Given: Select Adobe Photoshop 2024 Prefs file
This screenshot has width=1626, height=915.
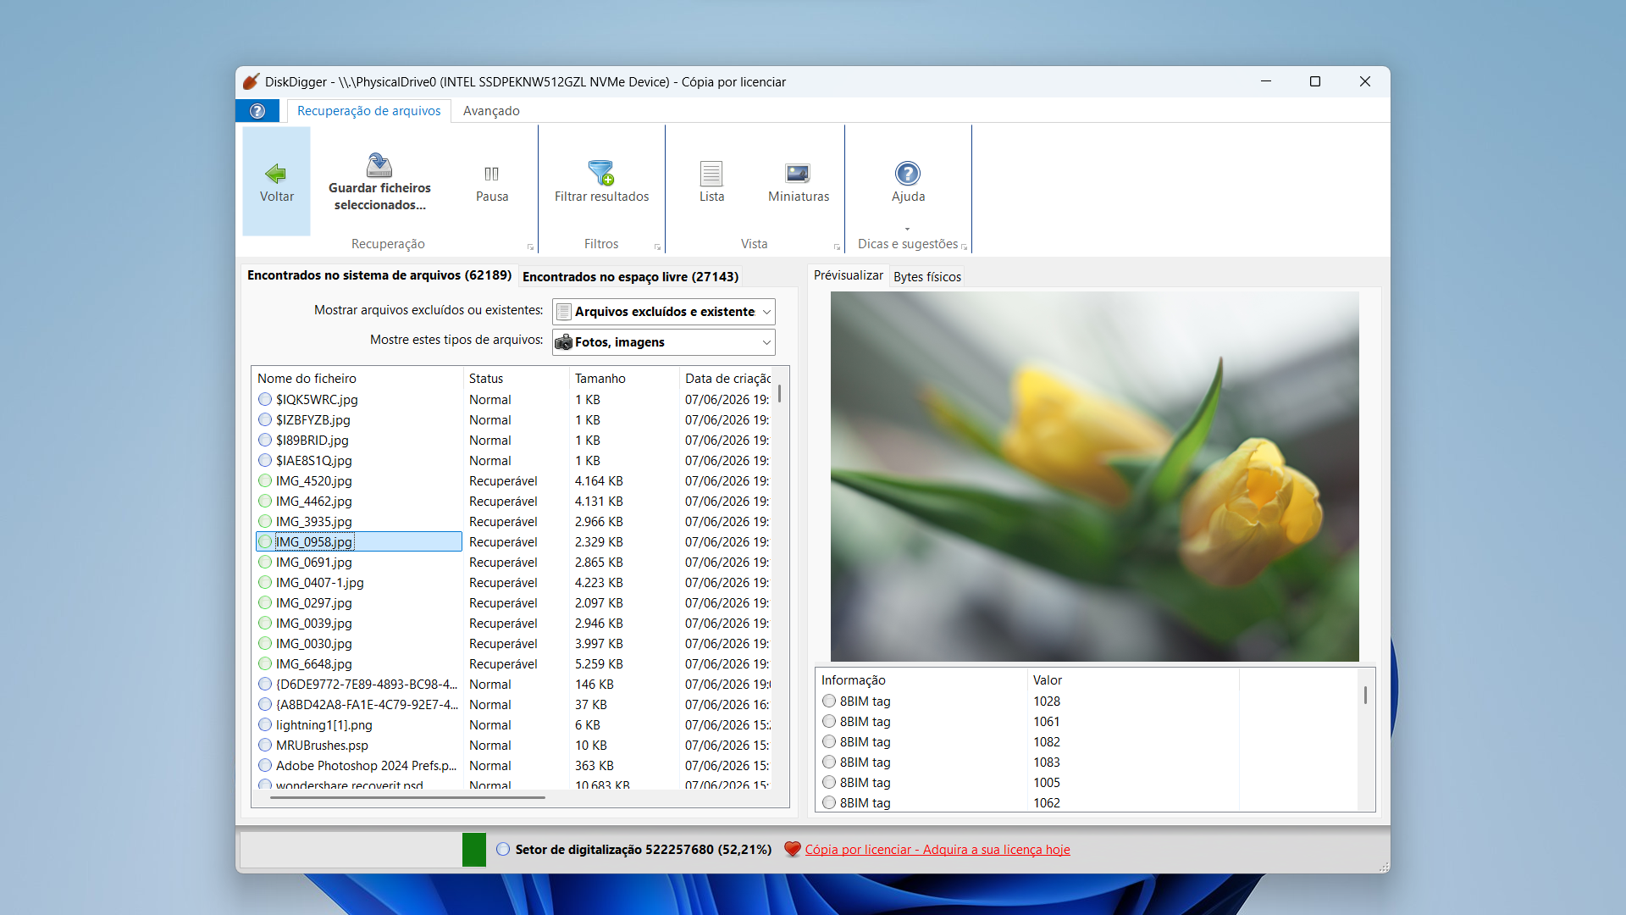Looking at the screenshot, I should [366, 765].
